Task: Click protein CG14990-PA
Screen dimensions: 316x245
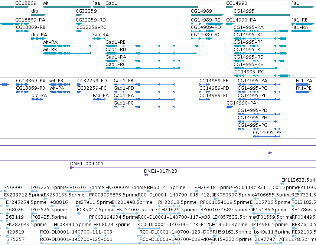Action: [230, 107]
